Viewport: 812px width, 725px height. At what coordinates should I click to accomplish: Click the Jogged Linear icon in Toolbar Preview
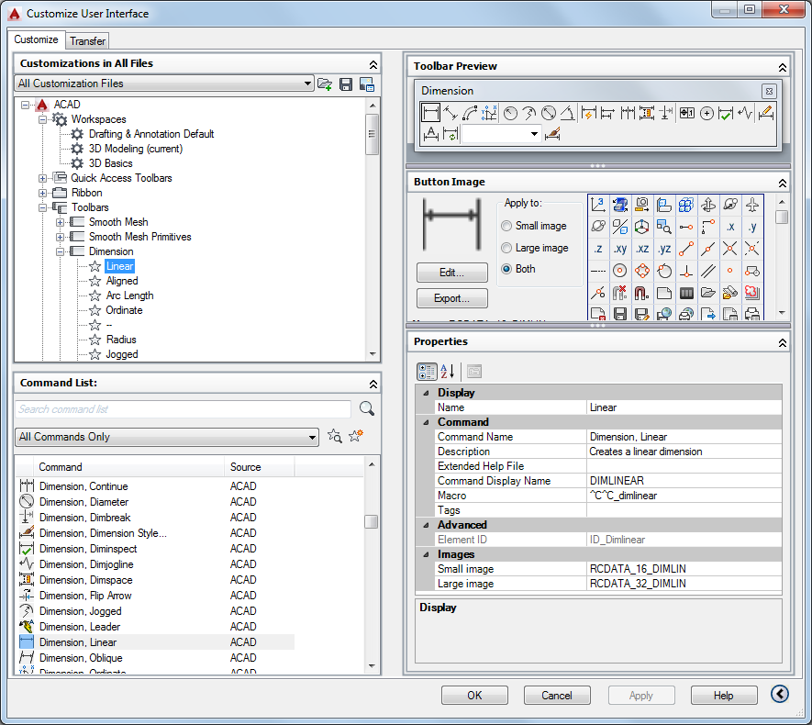click(x=745, y=112)
